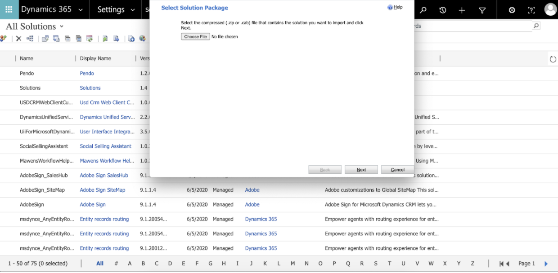Open the Adobe Sign SiteMap link
The image size is (558, 273).
(103, 190)
